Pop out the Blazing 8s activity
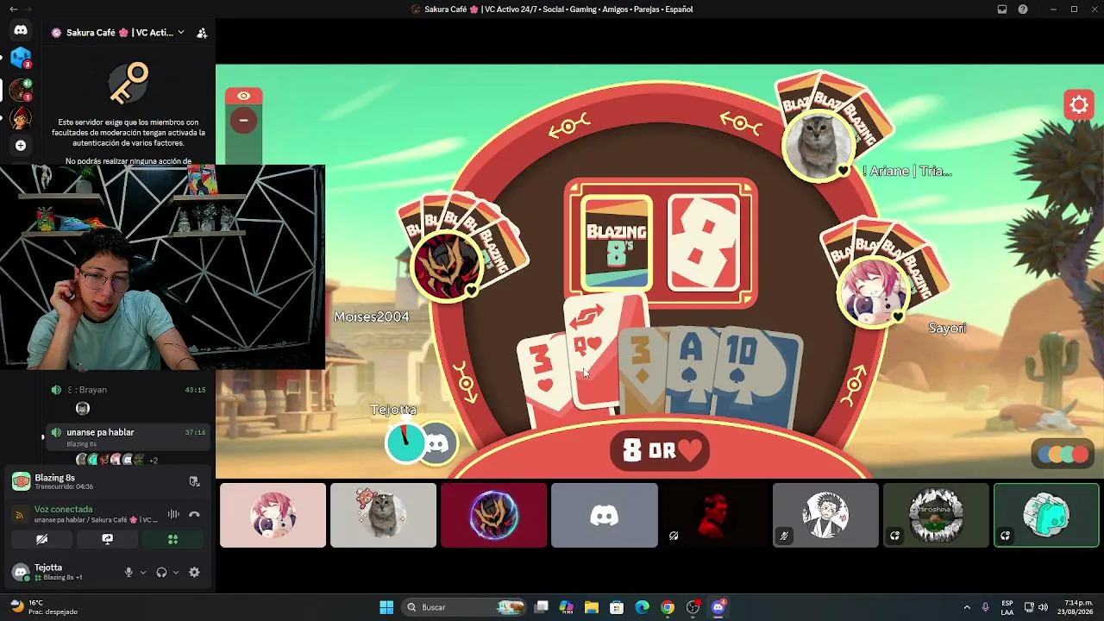Image resolution: width=1104 pixels, height=621 pixels. [194, 481]
